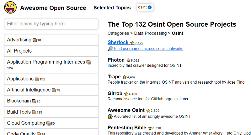Click 'Reconnaissance tool for GitHub organizations' description

pyautogui.click(x=148, y=99)
